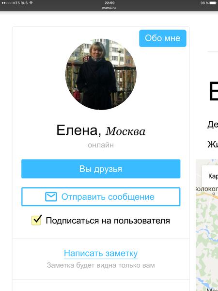Tap the 'онлайн' status text
This screenshot has height=291, width=218.
(101, 145)
